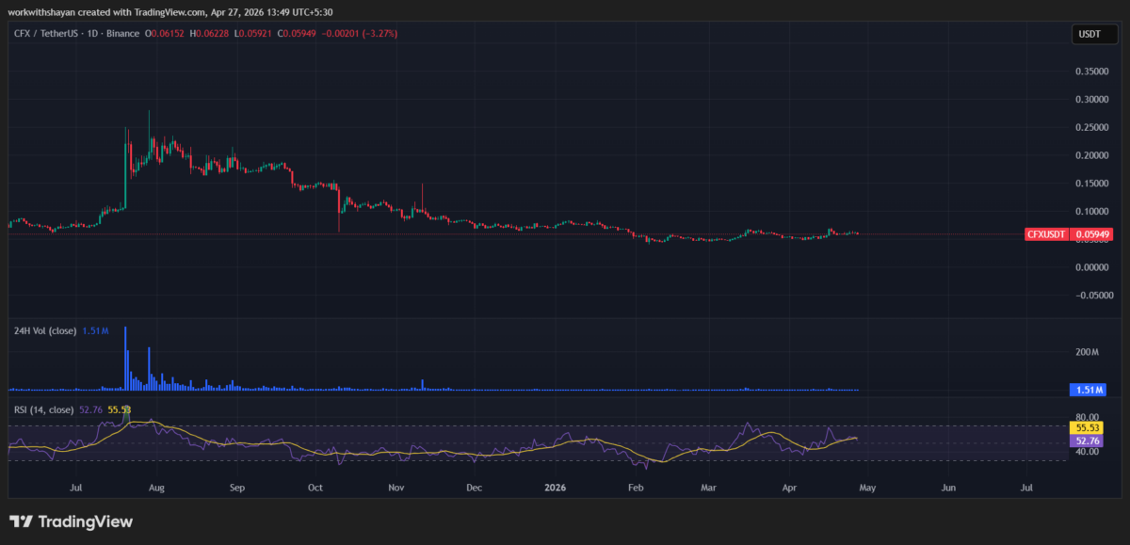Select the 24H Vol (close) legend
This screenshot has width=1130, height=545.
47,331
